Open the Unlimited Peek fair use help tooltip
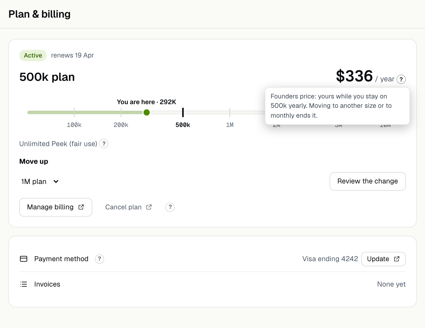Viewport: 425px width, 328px height. pos(104,144)
